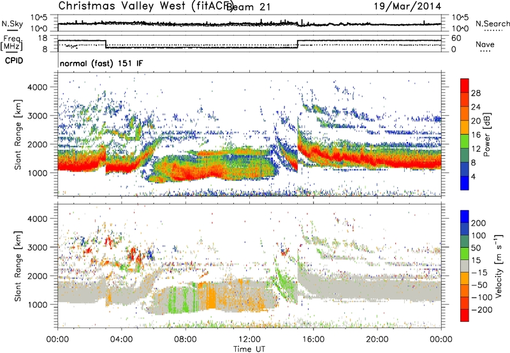Click the title 'Christmas Valley West (fitACF)'

click(146, 6)
